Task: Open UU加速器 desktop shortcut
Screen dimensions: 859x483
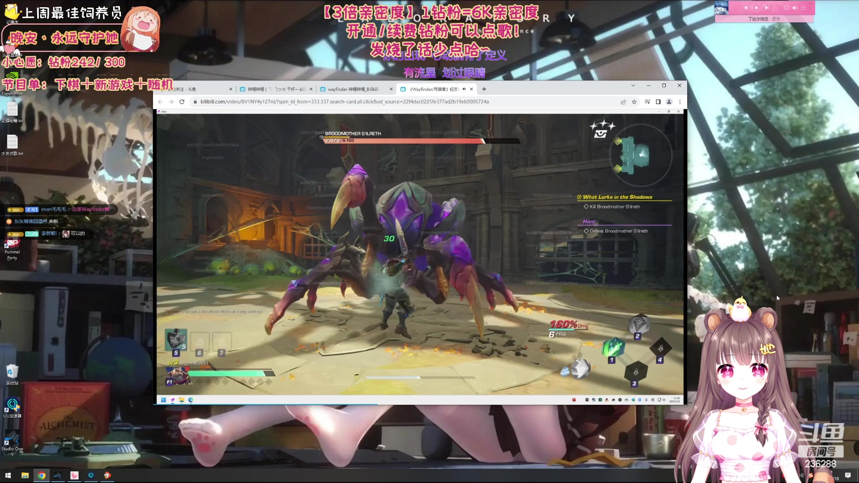Action: click(x=12, y=407)
